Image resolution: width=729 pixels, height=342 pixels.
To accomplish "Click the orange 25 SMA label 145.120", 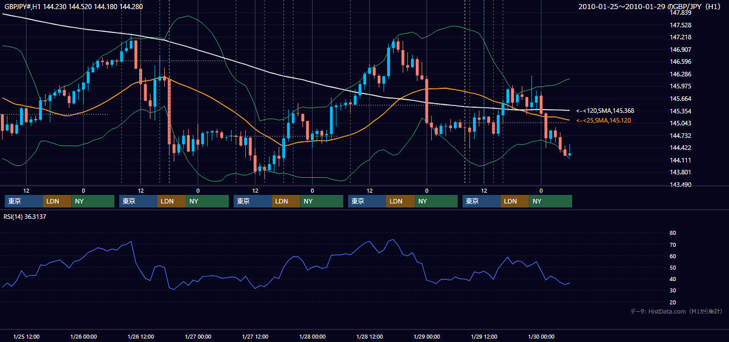I will tap(604, 120).
